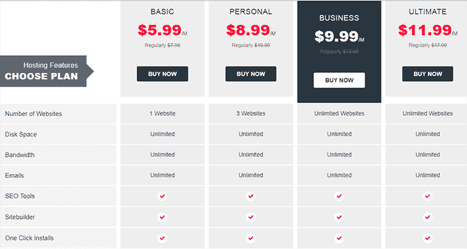Click Buy Now under Personal plan
467x249 pixels.
(x=251, y=74)
